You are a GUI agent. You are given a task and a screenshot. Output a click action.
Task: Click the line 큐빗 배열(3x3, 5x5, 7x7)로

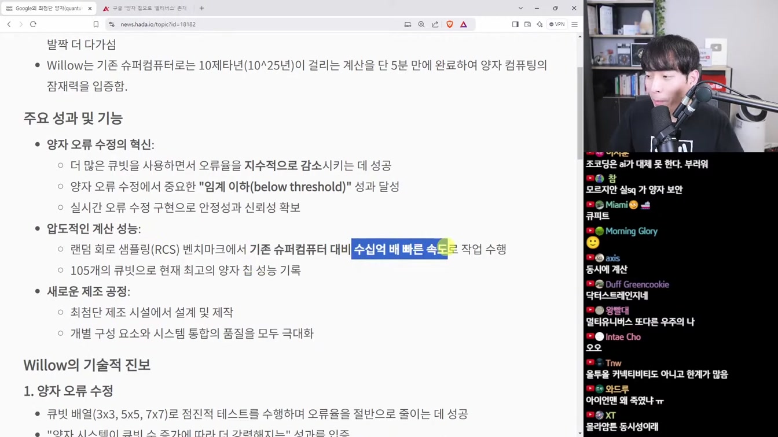[x=257, y=414]
